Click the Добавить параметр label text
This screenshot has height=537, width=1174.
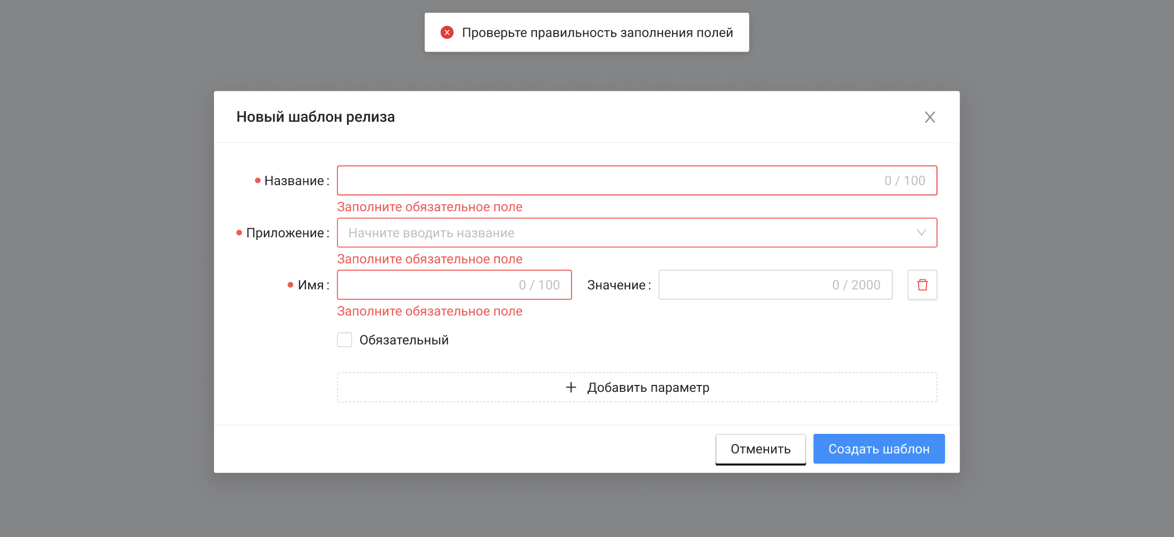648,388
